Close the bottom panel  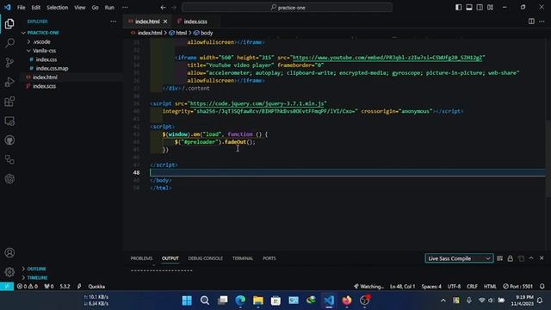(x=542, y=258)
